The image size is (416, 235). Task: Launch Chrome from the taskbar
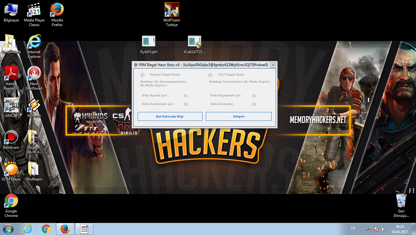(x=46, y=229)
